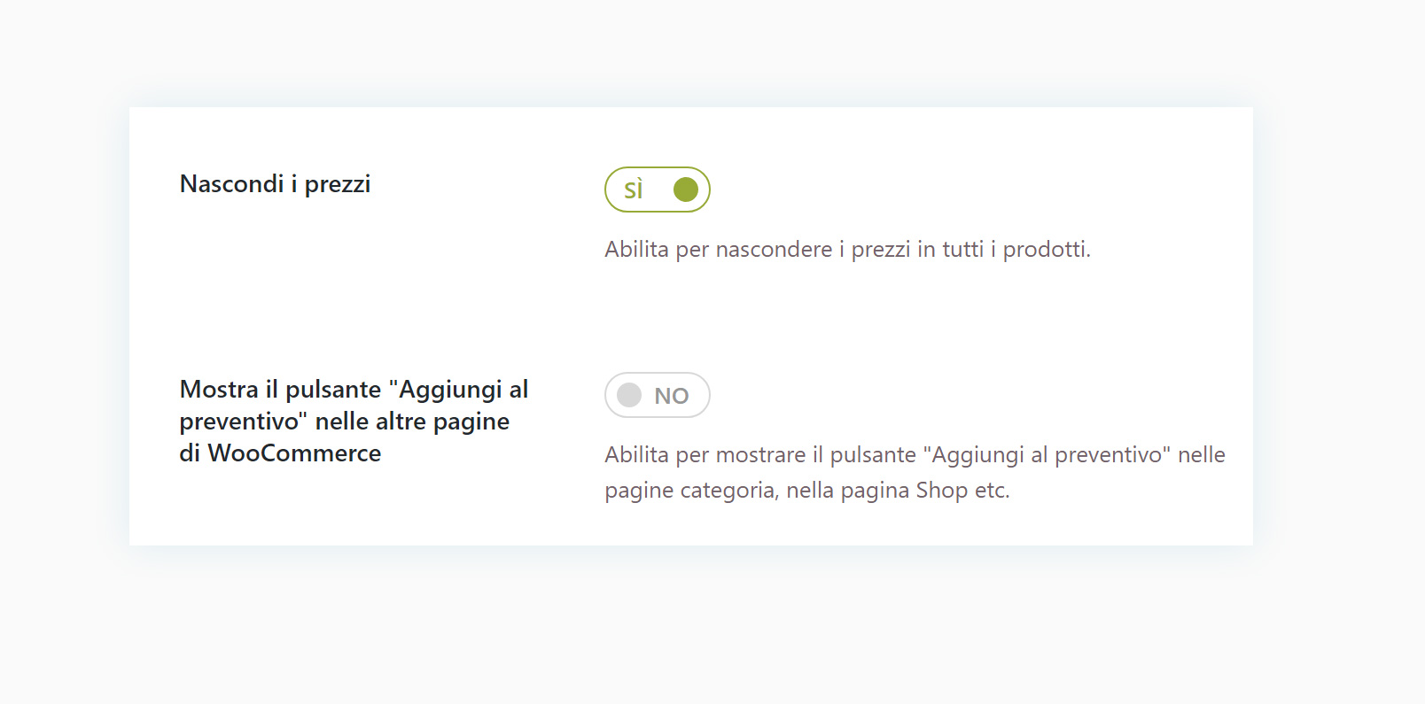This screenshot has height=704, width=1425.
Task: Click the "NO" text inside the toggle
Action: click(x=672, y=396)
